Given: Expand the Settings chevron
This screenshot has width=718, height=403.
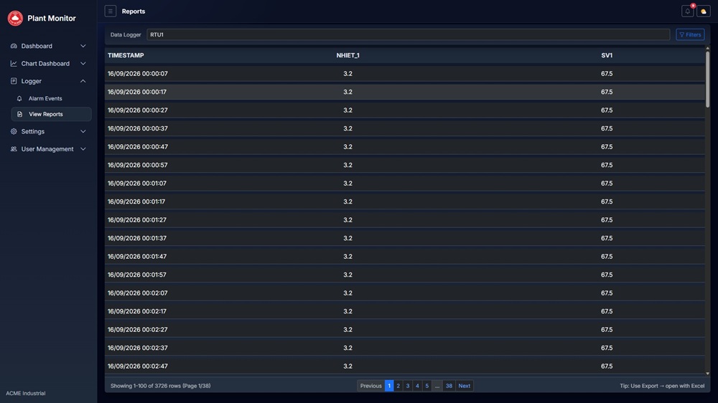Looking at the screenshot, I should pos(83,131).
